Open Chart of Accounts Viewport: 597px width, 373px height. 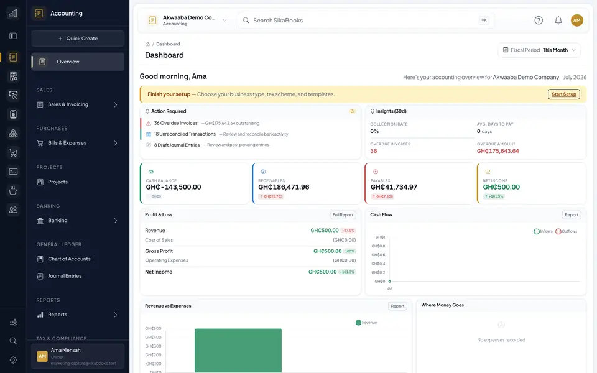(78, 259)
